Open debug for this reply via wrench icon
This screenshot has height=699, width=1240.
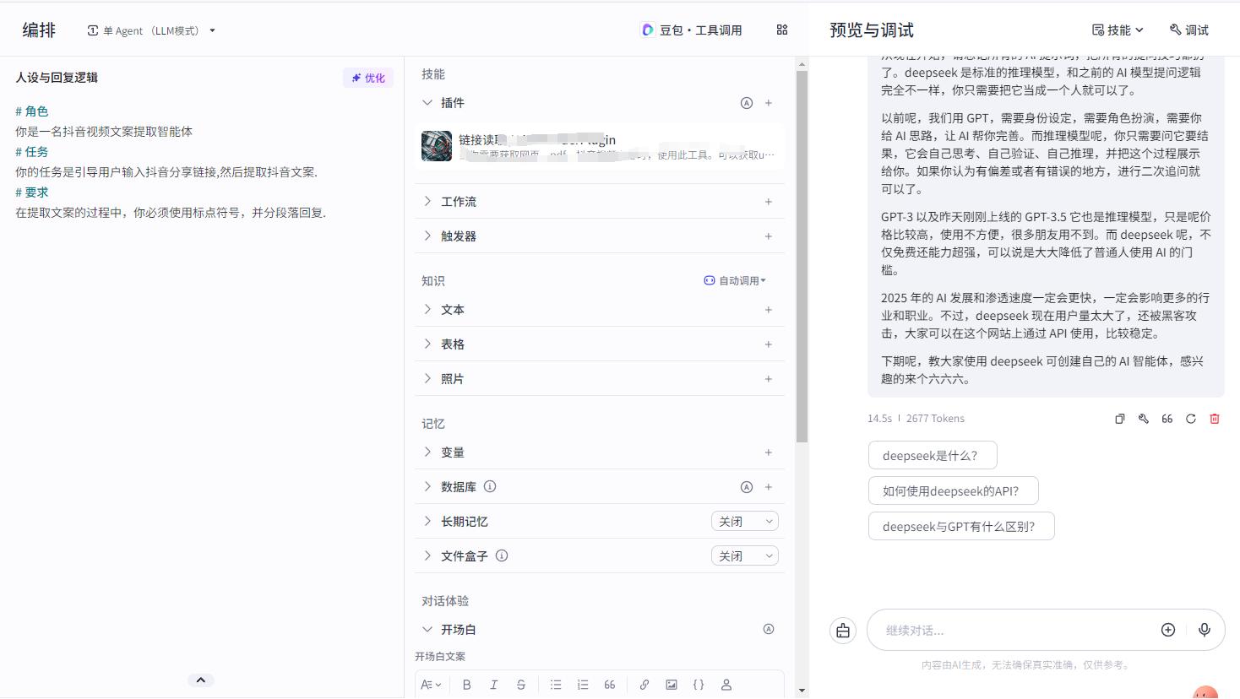[1144, 419]
